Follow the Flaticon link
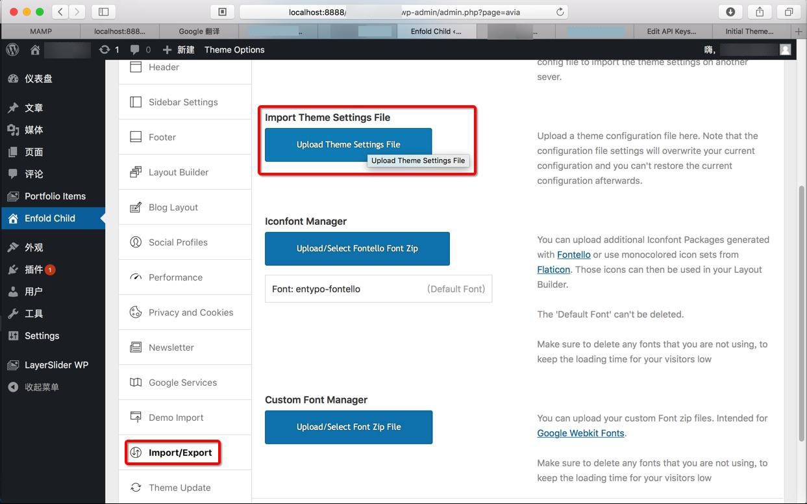This screenshot has width=807, height=504. tap(554, 270)
